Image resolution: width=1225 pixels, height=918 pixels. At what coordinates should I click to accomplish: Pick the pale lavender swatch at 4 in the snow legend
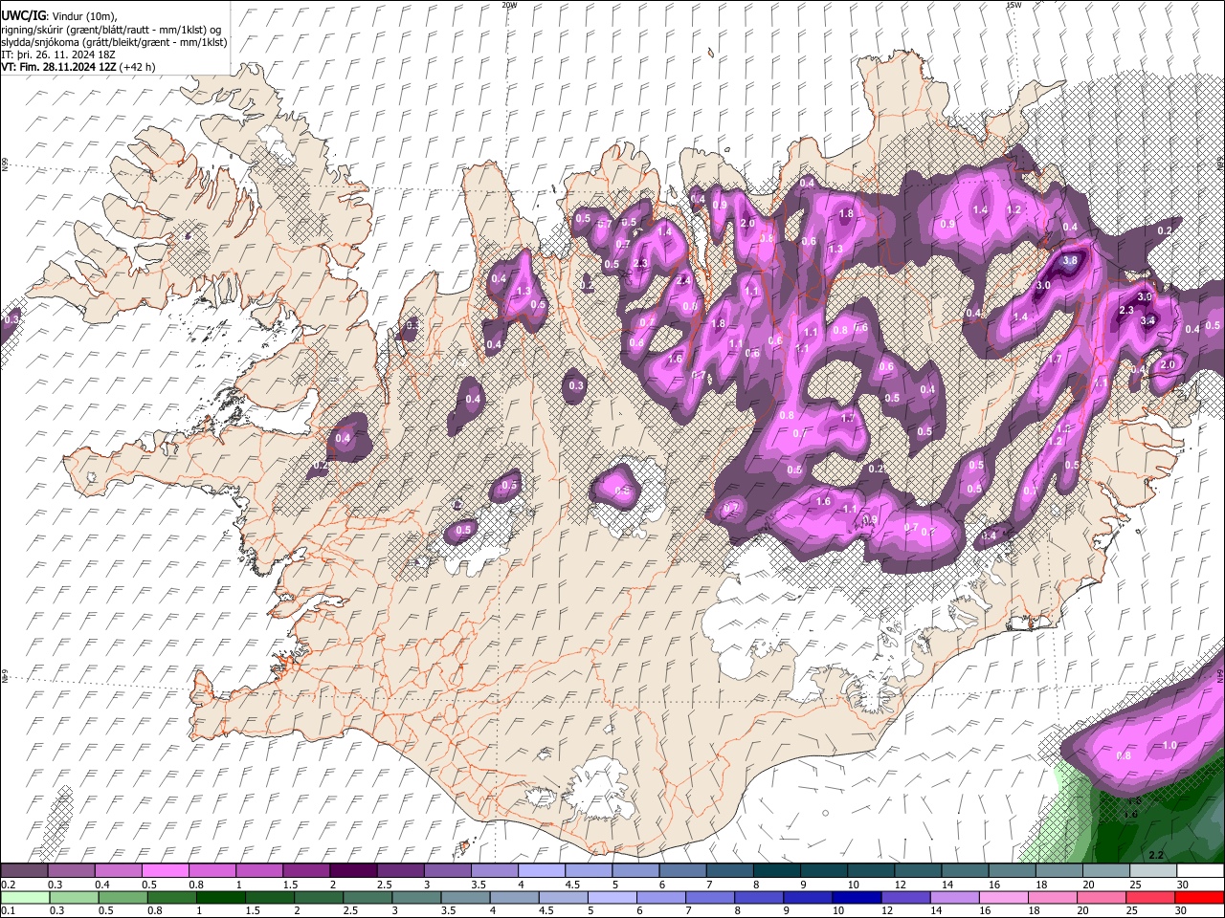pos(540,871)
